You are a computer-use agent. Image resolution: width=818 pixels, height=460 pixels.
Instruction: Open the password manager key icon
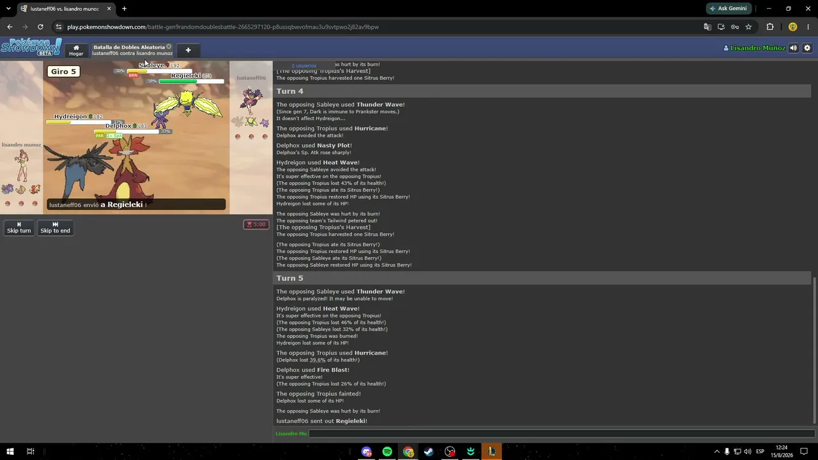pos(735,27)
